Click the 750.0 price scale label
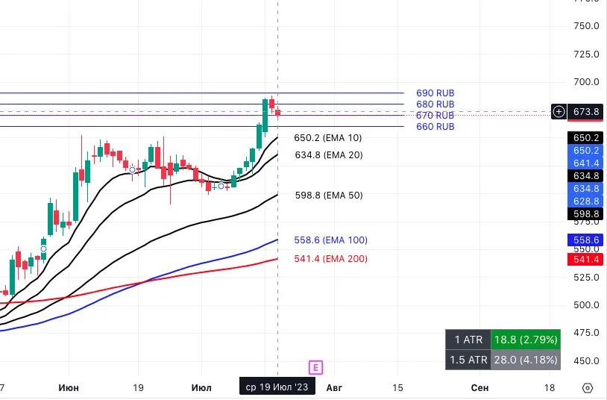This screenshot has height=400, width=607. (586, 26)
